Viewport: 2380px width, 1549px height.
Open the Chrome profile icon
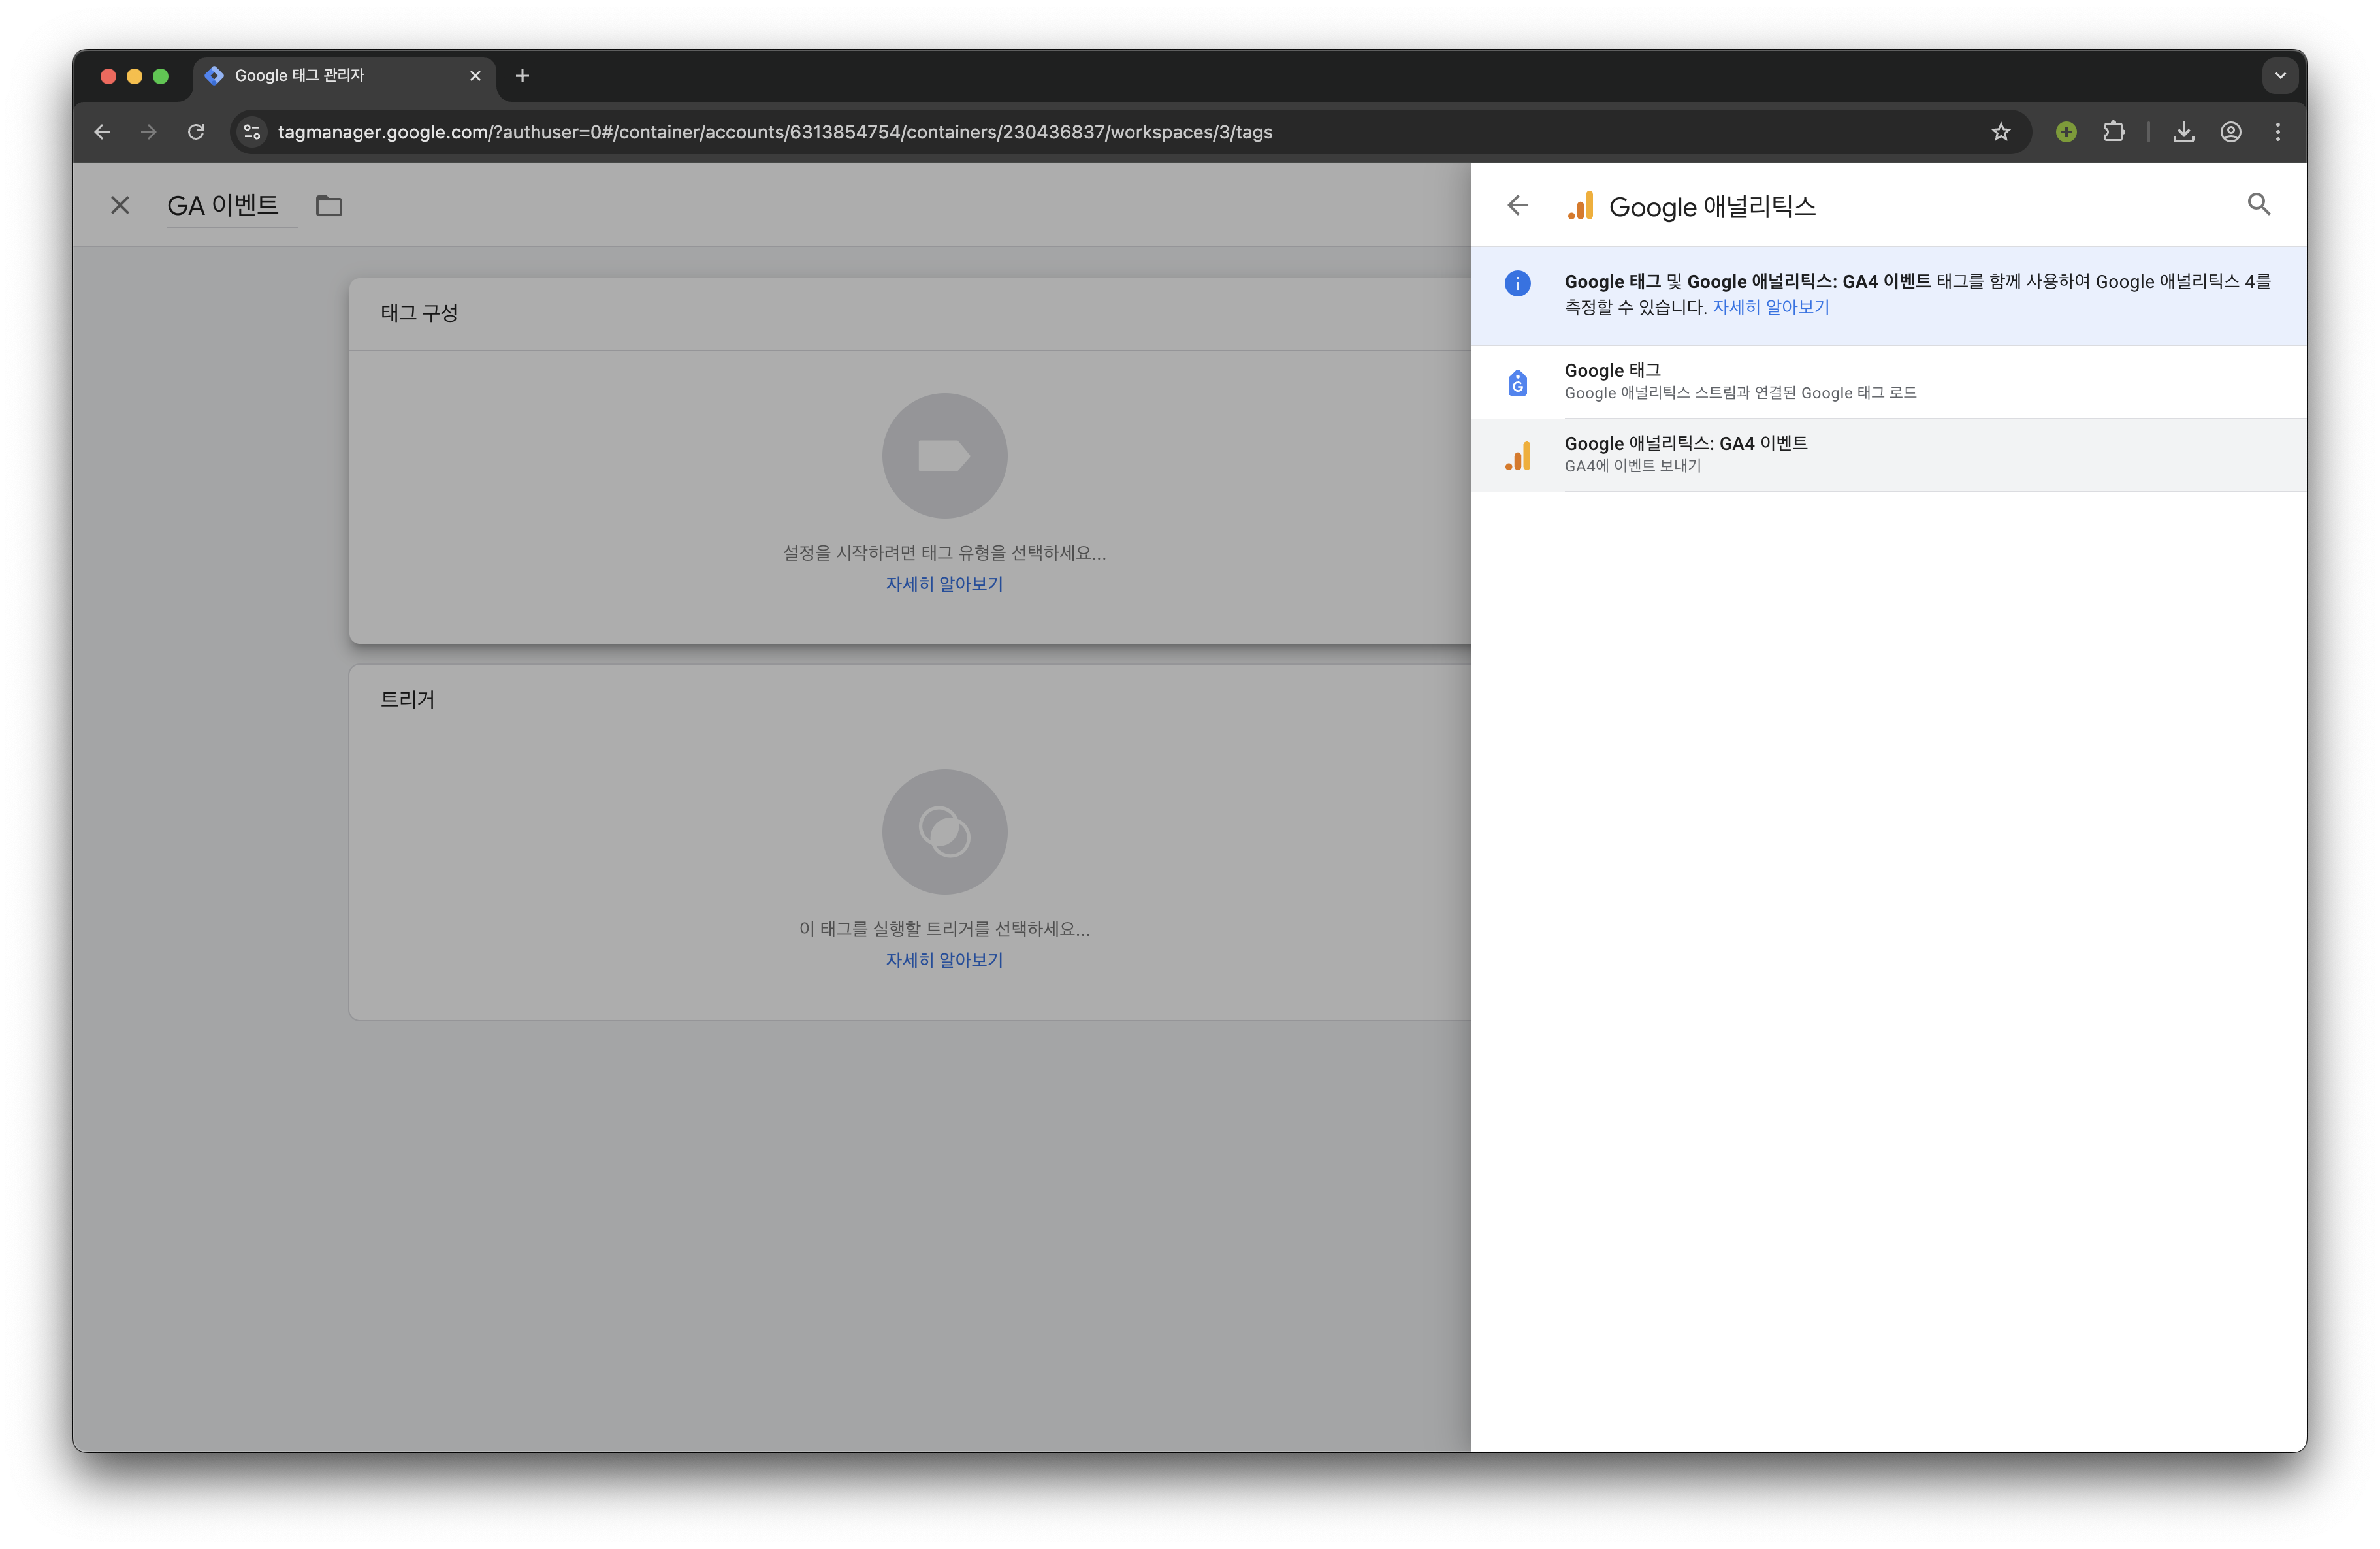(x=2230, y=132)
